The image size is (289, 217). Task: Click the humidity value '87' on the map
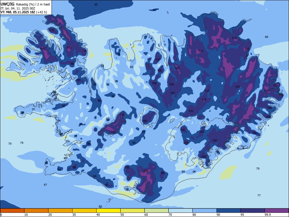click(45, 185)
